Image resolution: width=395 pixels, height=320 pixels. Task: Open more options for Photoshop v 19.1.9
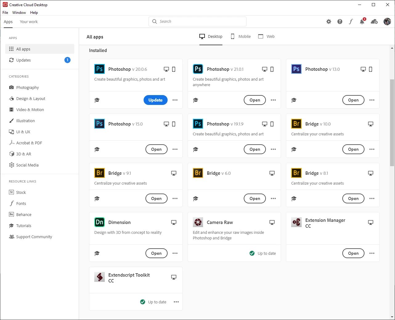[x=273, y=149]
